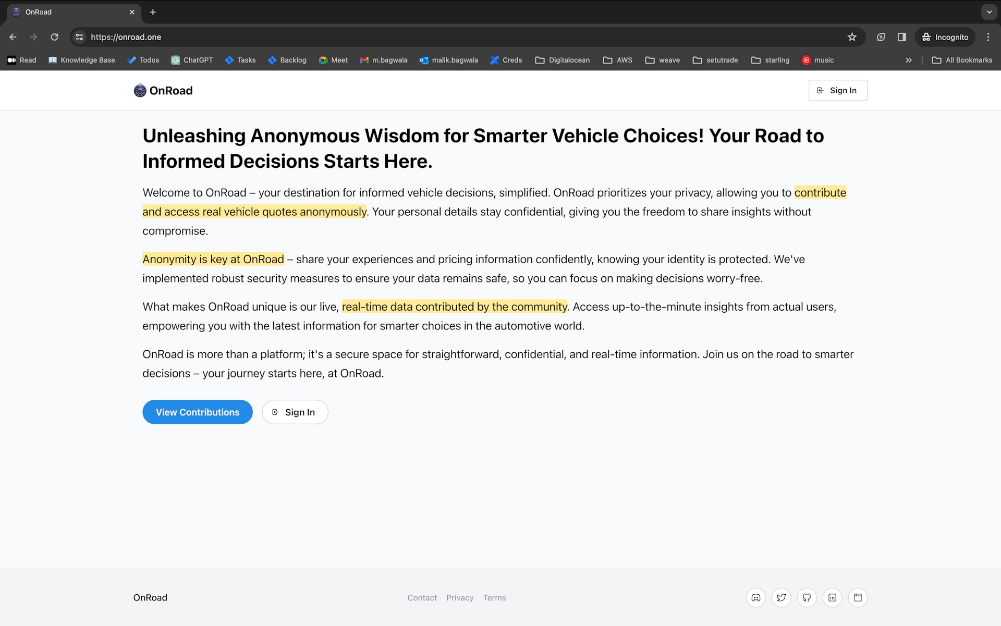This screenshot has width=1001, height=626.
Task: Click the browser address bar URL
Action: click(x=126, y=37)
